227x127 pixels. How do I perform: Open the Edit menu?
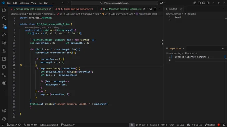15,3
